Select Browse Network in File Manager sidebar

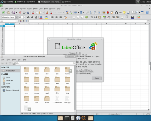click(11, 90)
